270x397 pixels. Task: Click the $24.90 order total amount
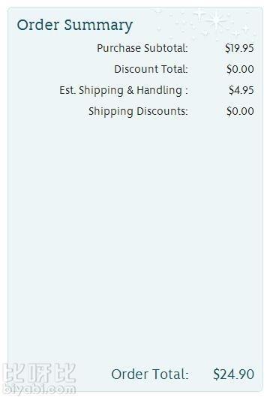(x=233, y=374)
